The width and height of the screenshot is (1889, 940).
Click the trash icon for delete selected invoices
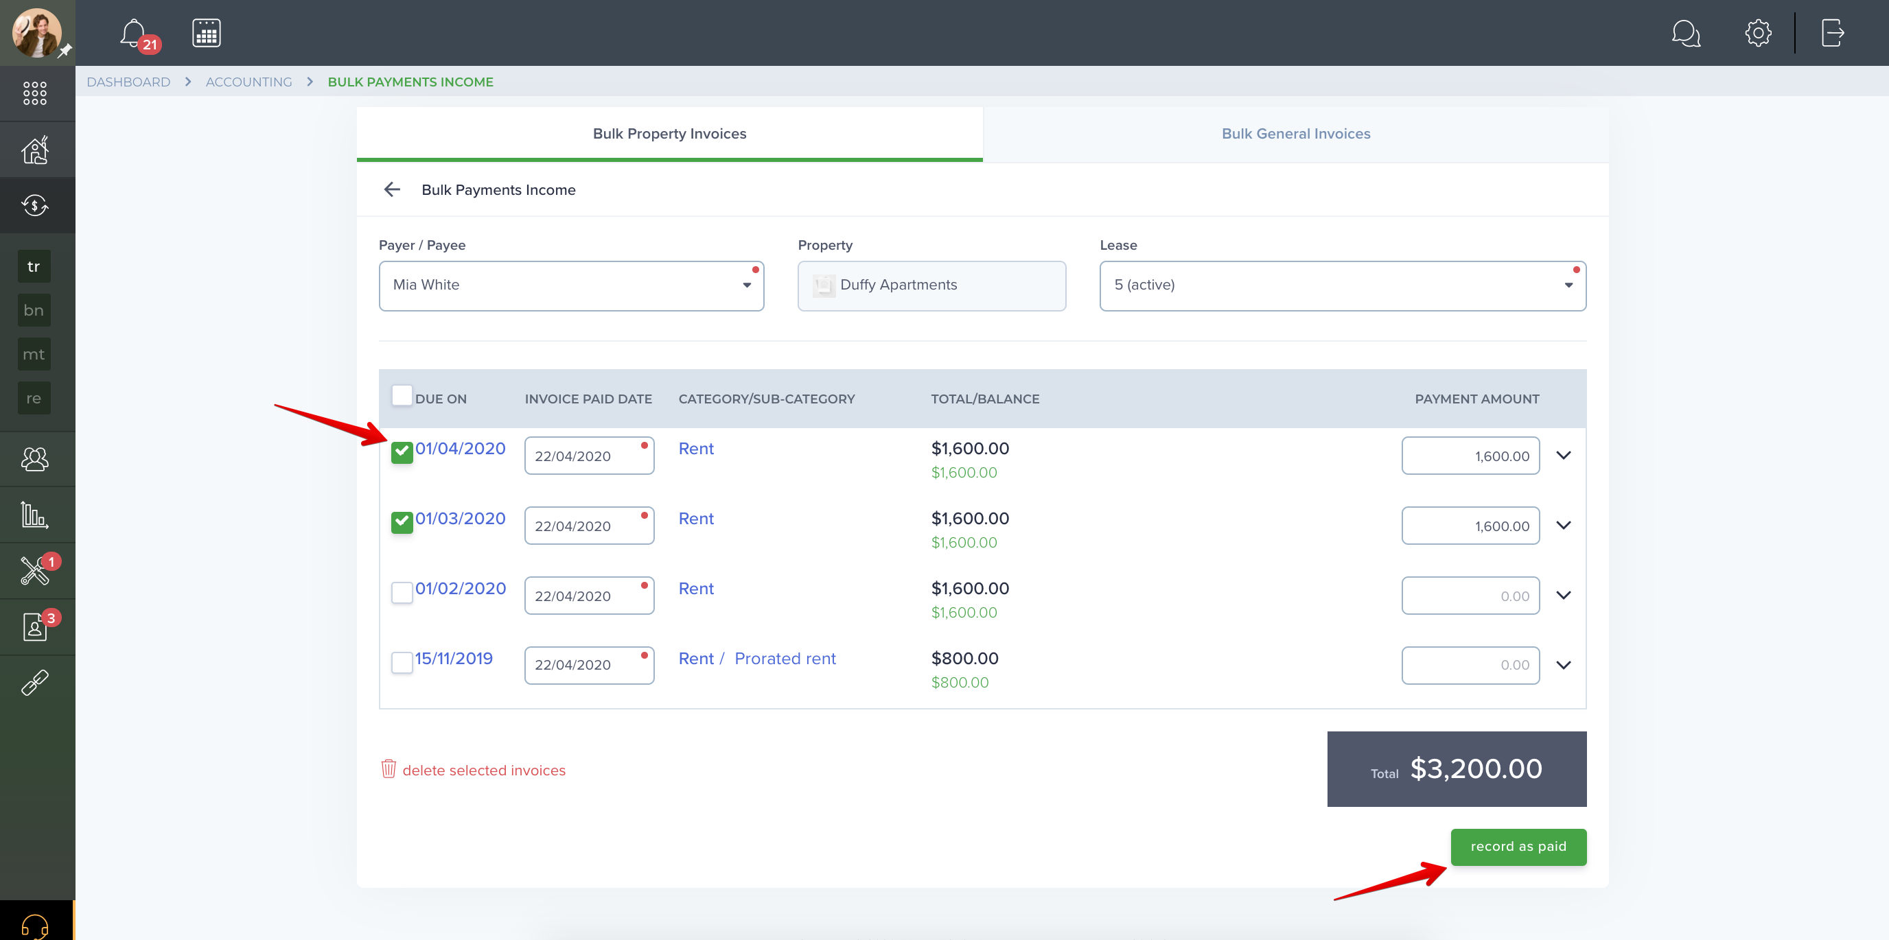tap(388, 768)
